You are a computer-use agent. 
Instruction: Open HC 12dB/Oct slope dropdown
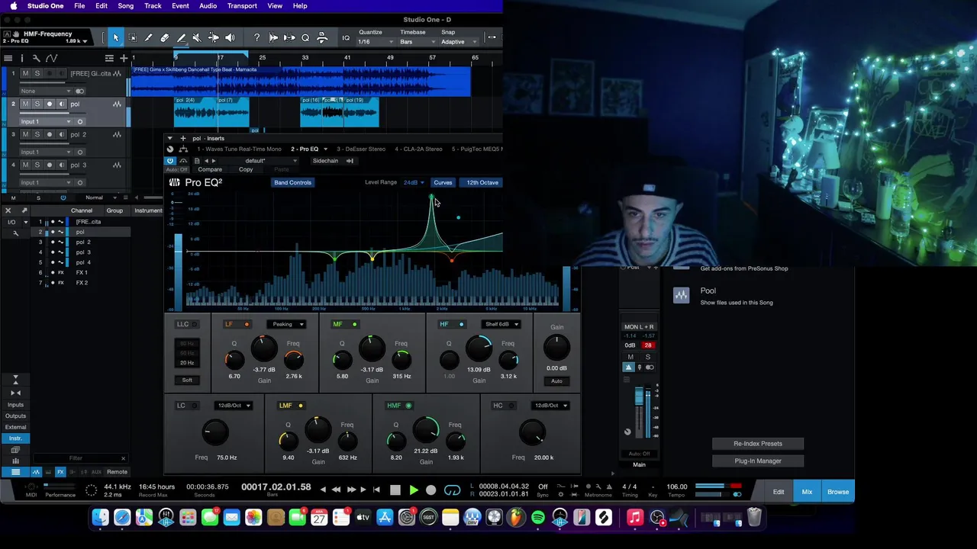550,406
